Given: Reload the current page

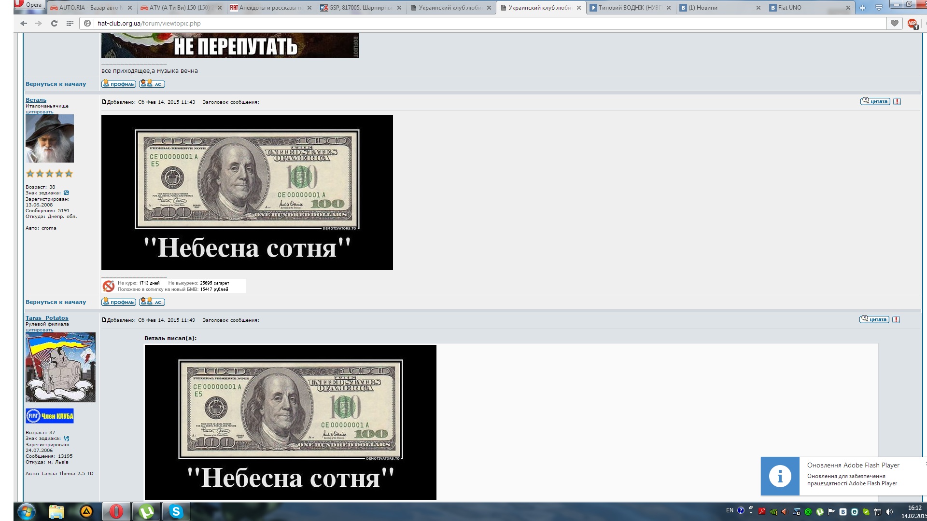Looking at the screenshot, I should point(54,23).
